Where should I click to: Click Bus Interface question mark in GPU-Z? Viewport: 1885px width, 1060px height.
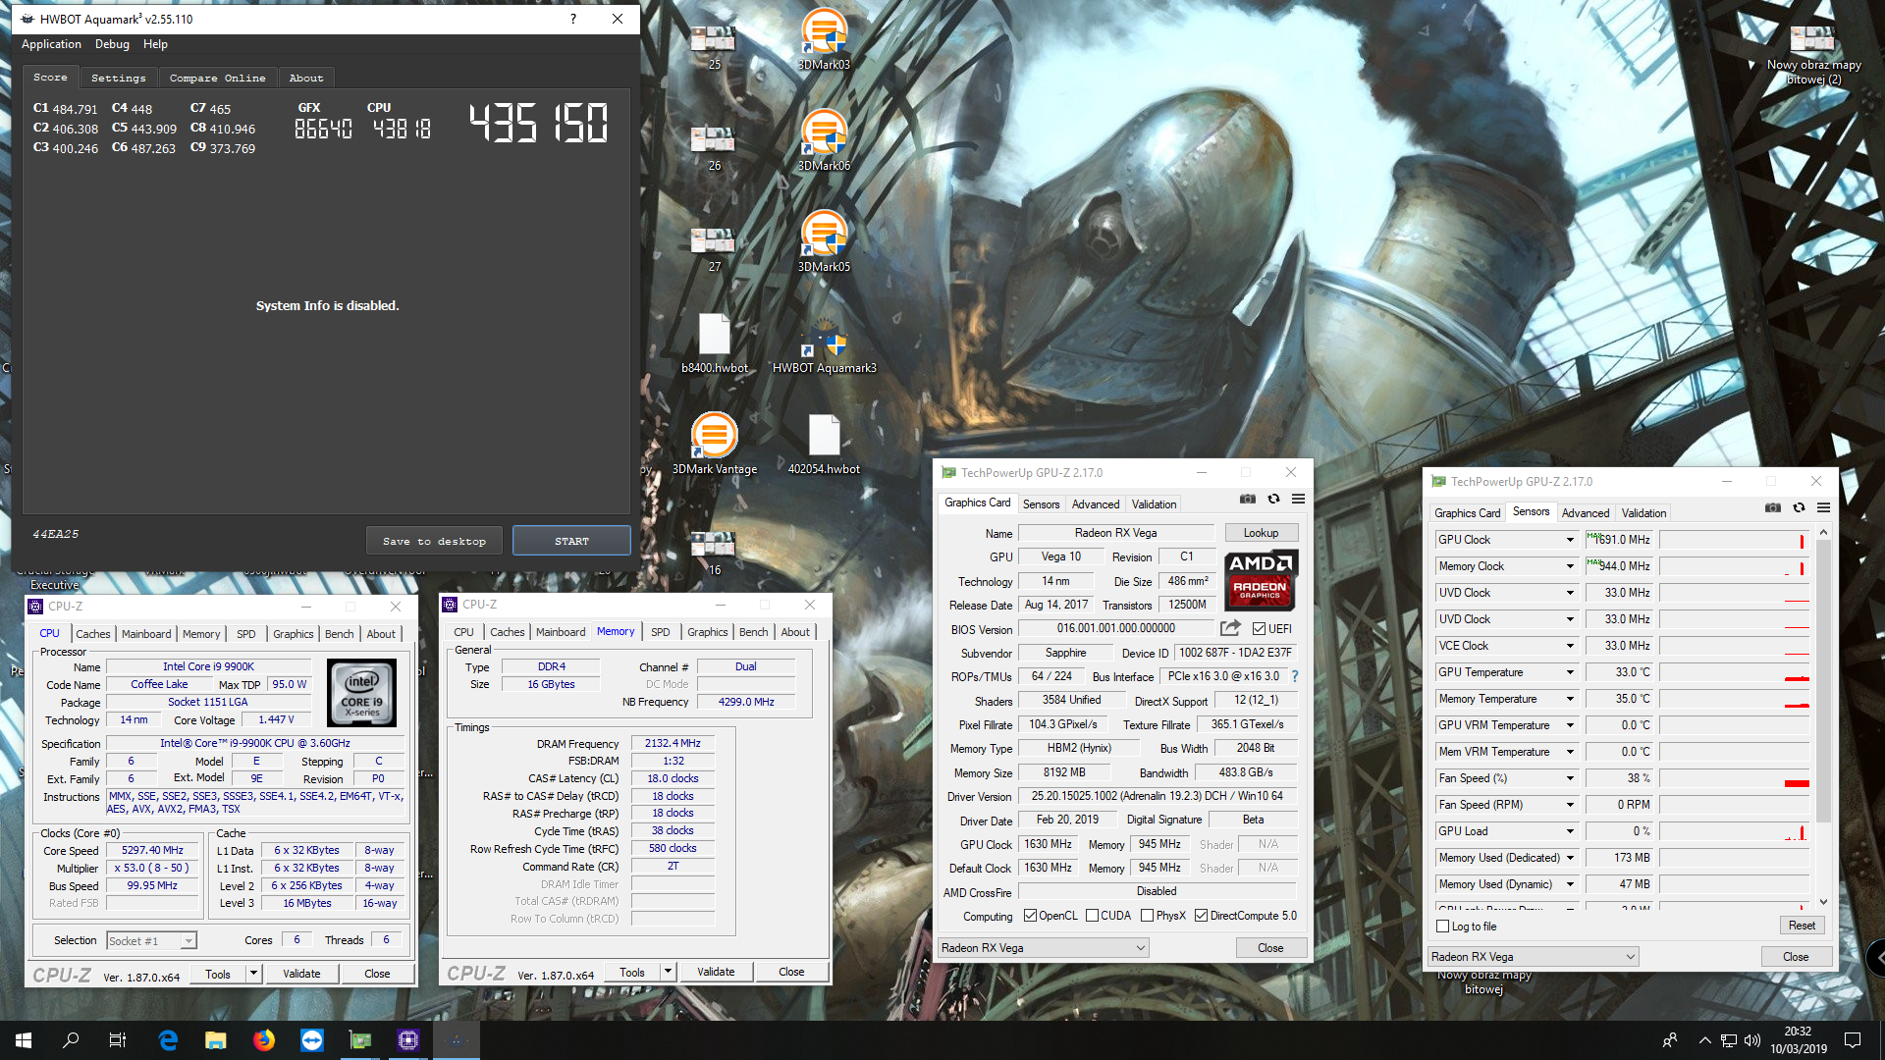click(1295, 676)
